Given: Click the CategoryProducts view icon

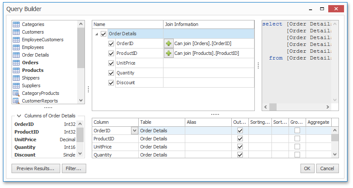Looking at the screenshot, I should [x=16, y=93].
